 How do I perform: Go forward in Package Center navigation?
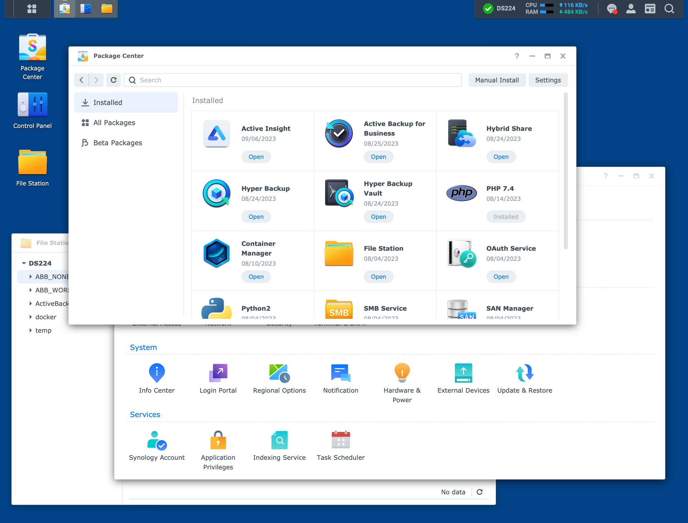[96, 80]
